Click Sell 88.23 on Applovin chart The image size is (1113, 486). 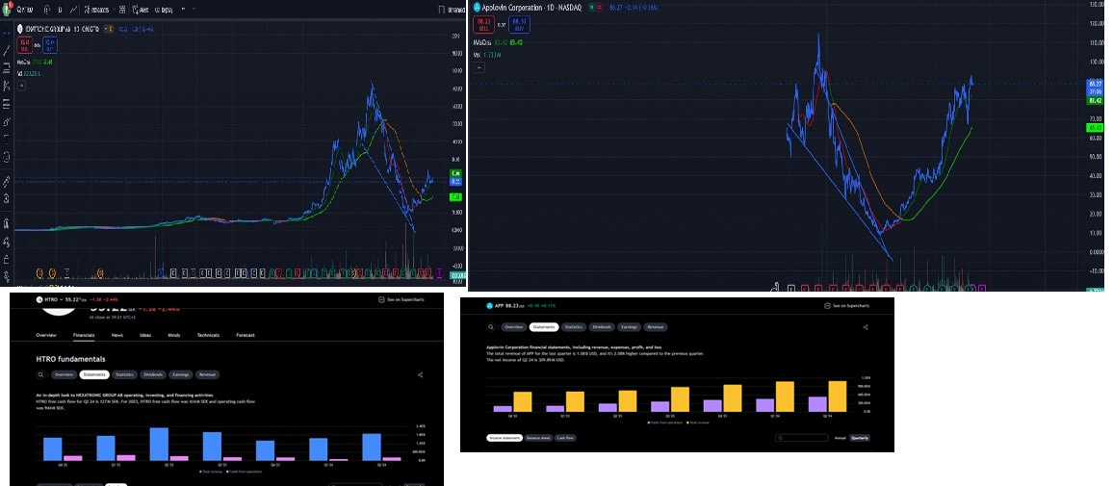tap(484, 25)
